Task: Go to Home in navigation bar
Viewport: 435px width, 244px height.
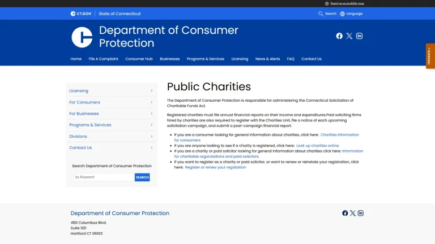Action: point(76,59)
